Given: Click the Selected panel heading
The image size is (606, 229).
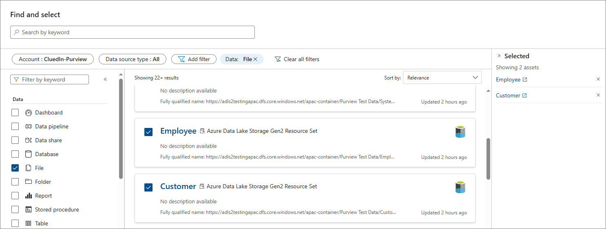Looking at the screenshot, I should click(x=517, y=56).
